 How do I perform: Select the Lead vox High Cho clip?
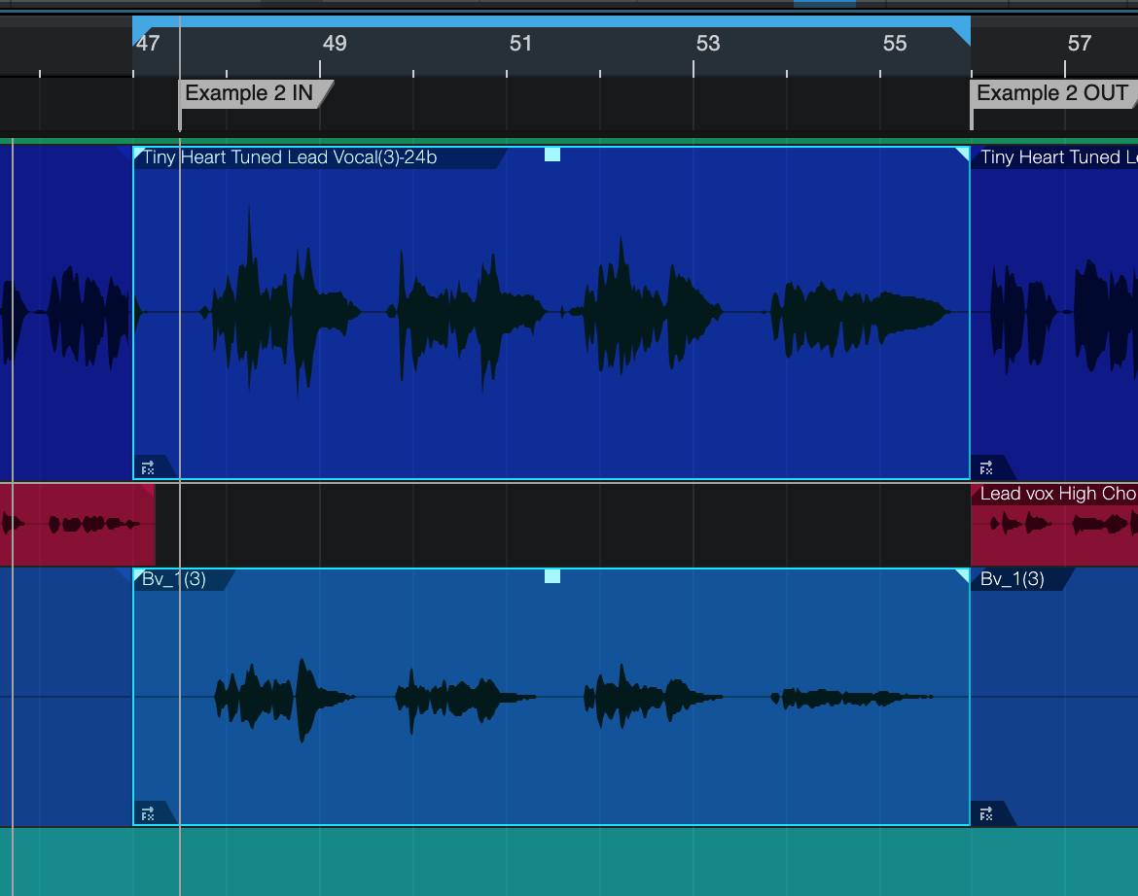point(1054,525)
